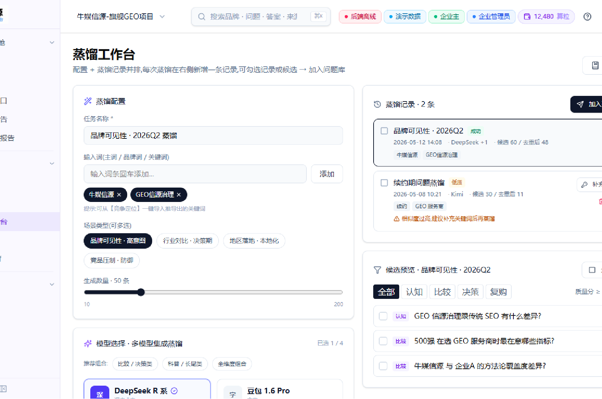Select the 全部 candidate tab
The height and width of the screenshot is (399, 602).
[386, 292]
